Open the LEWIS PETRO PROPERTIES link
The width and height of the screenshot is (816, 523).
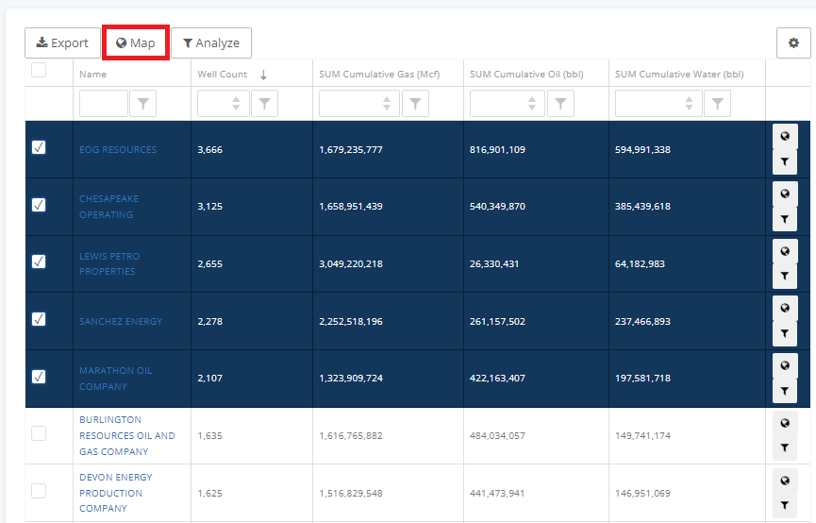[x=109, y=264]
